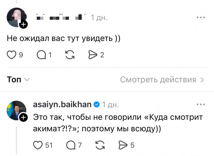The width and height of the screenshot is (214, 156).
Task: Follow the top post author via plus badge
Action: point(23,25)
